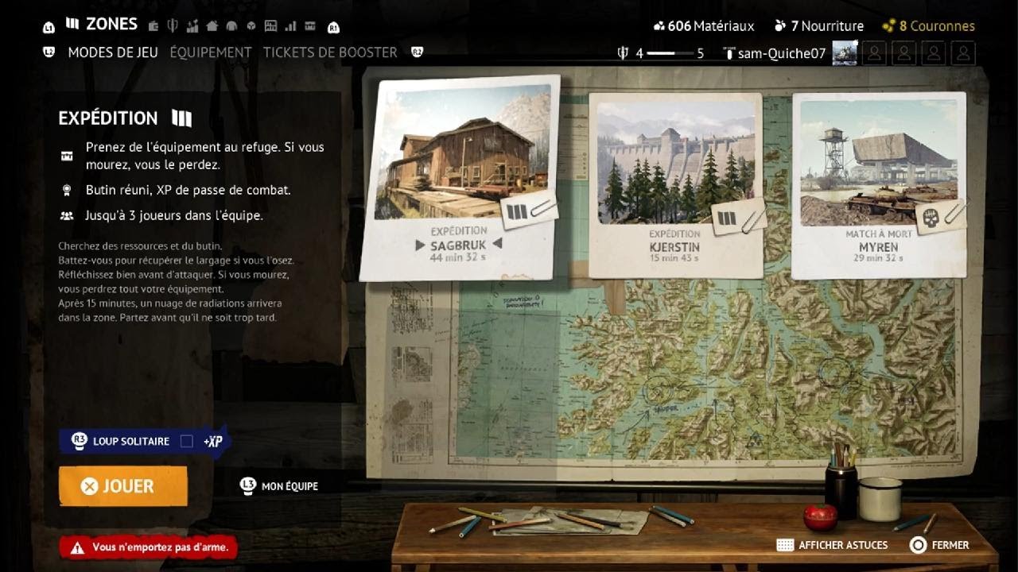Switch to the Équipement tab
The width and height of the screenshot is (1018, 572).
(211, 52)
